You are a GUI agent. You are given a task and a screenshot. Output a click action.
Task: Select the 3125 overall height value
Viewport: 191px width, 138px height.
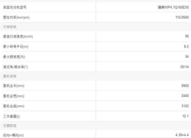click(x=185, y=106)
